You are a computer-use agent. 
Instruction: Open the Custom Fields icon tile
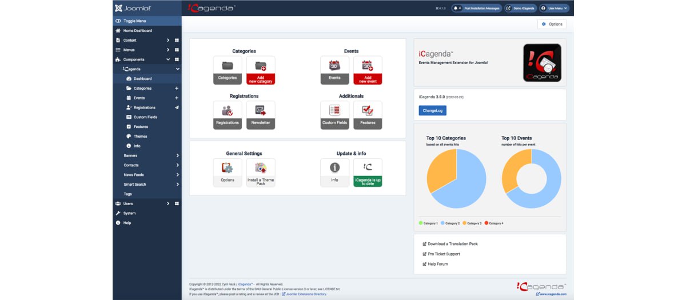pos(334,115)
